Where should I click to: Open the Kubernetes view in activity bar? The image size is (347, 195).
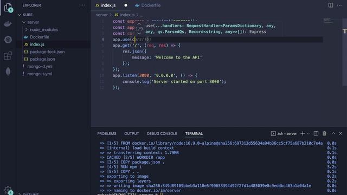8,40
